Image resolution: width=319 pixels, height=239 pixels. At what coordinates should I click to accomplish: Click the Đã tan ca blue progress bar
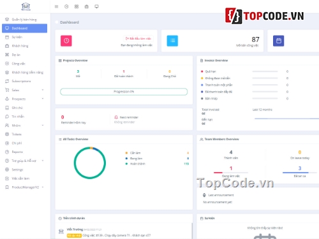click(x=300, y=173)
